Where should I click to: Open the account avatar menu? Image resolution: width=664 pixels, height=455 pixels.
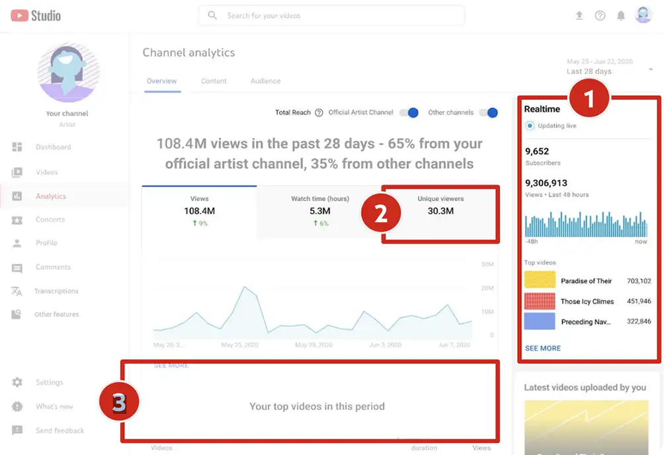pyautogui.click(x=643, y=15)
